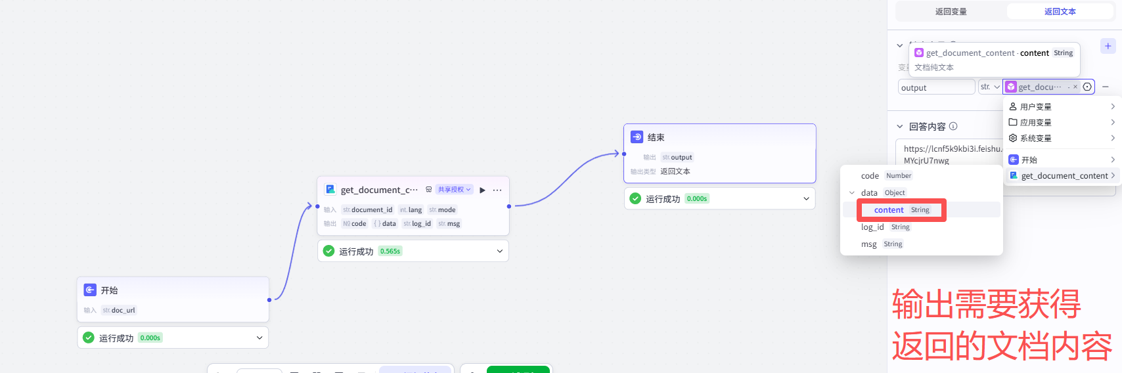Viewport: 1122px width, 373px height.
Task: Click the document_id input tag
Action: point(368,210)
